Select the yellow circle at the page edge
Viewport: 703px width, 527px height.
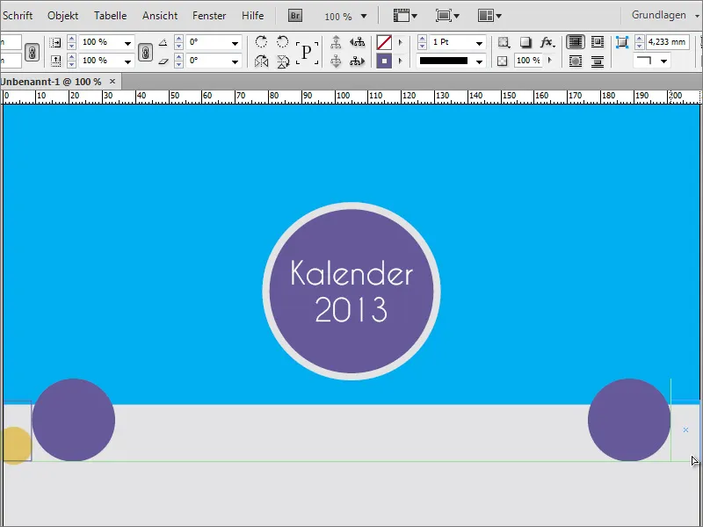[16, 445]
